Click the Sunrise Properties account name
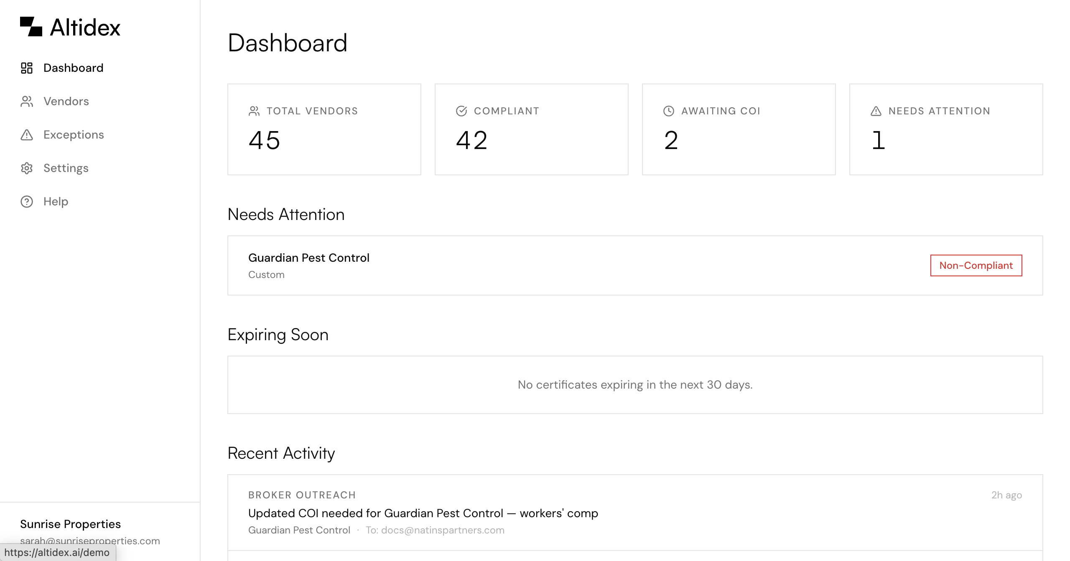Viewport: 1070px width, 561px height. (70, 524)
